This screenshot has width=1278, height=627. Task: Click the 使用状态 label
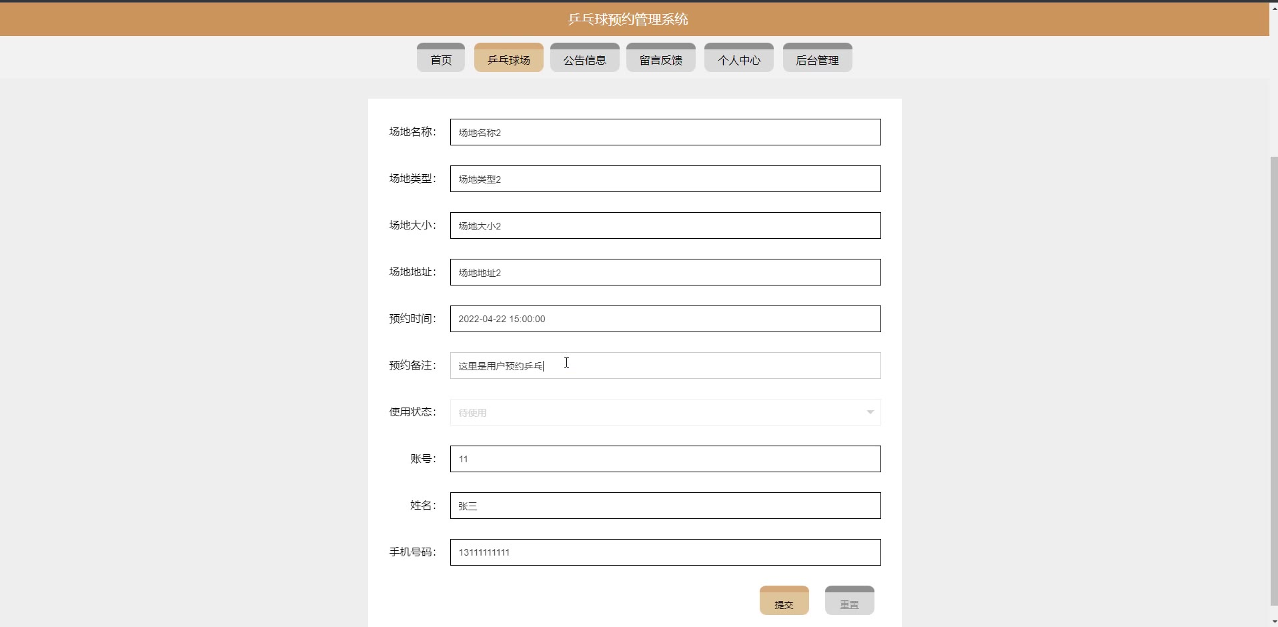412,412
